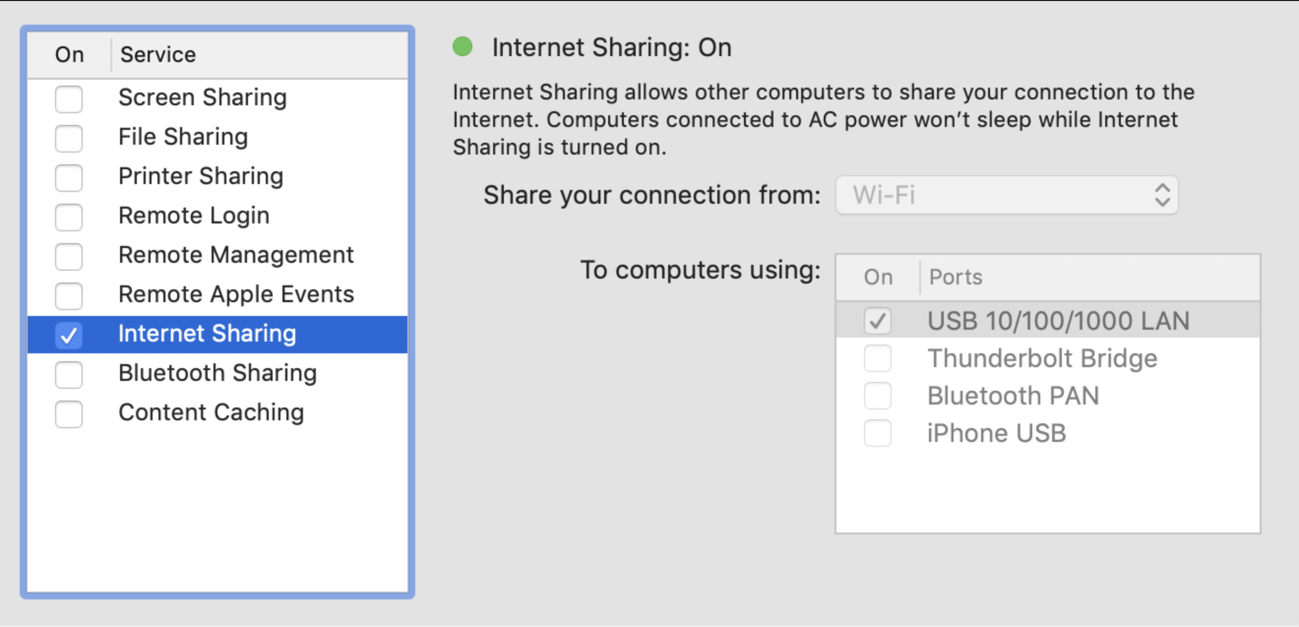Turn on Content Caching checkbox
The width and height of the screenshot is (1299, 627).
pyautogui.click(x=68, y=413)
